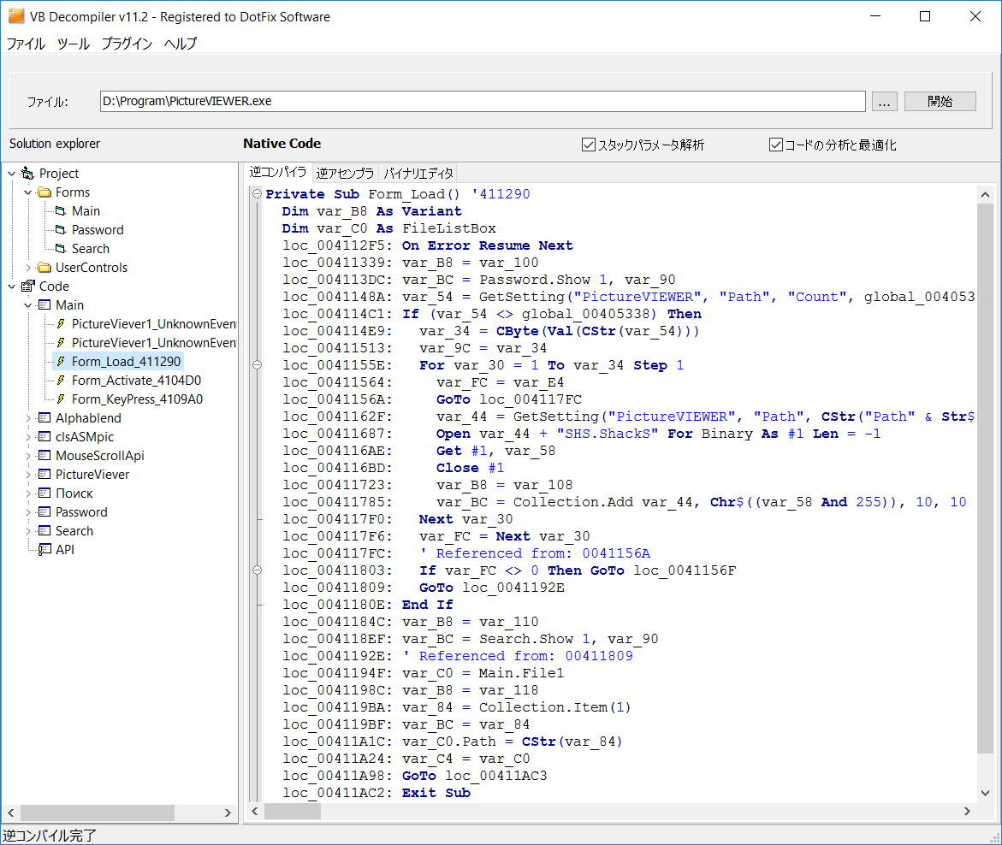Click the code pane scroll up arrow
The image size is (1002, 845).
click(x=985, y=195)
